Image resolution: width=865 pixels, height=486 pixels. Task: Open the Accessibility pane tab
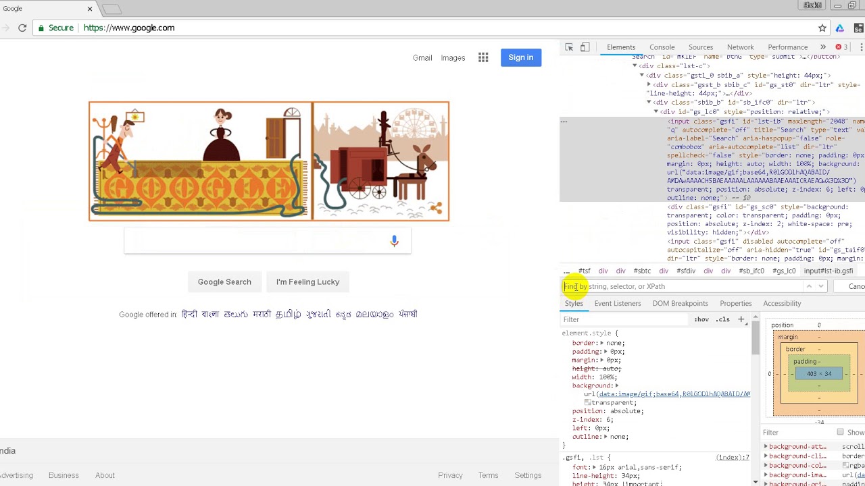click(782, 303)
